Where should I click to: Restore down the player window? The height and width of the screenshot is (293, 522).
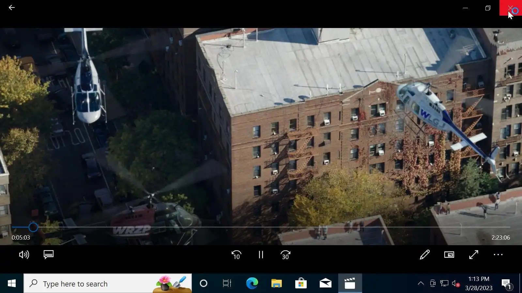click(x=488, y=8)
